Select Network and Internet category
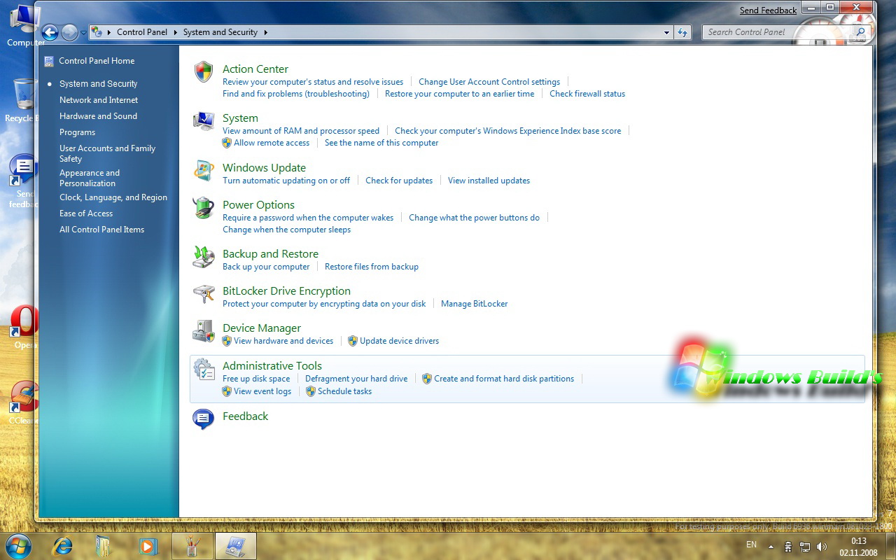 click(x=99, y=100)
